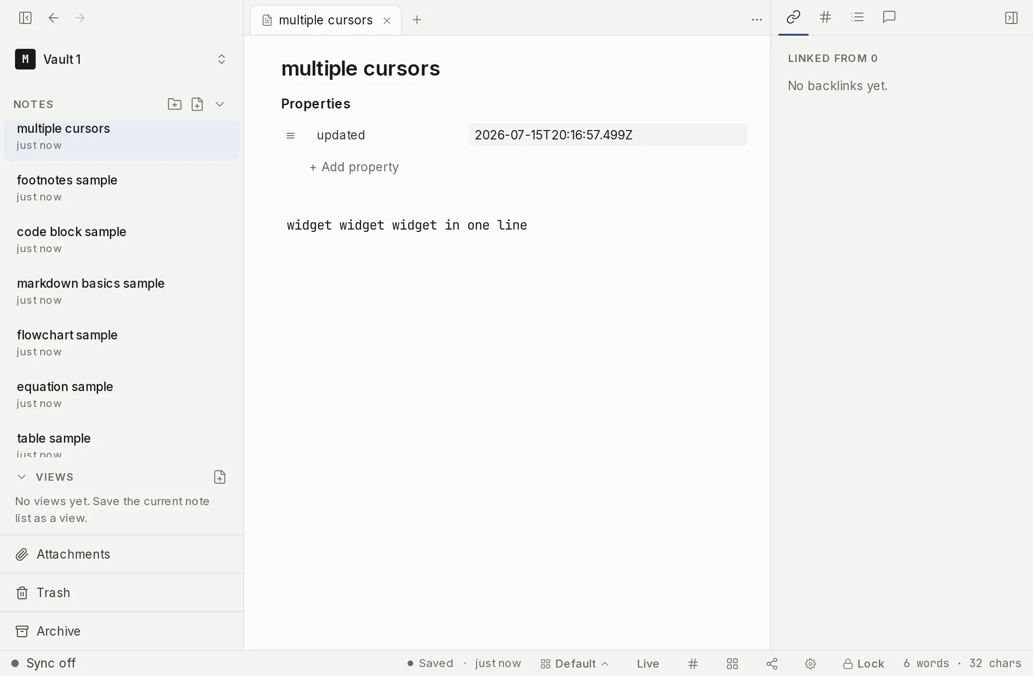Screen dimensions: 1033x676
Task: Open the code block sample note
Action: [122, 239]
